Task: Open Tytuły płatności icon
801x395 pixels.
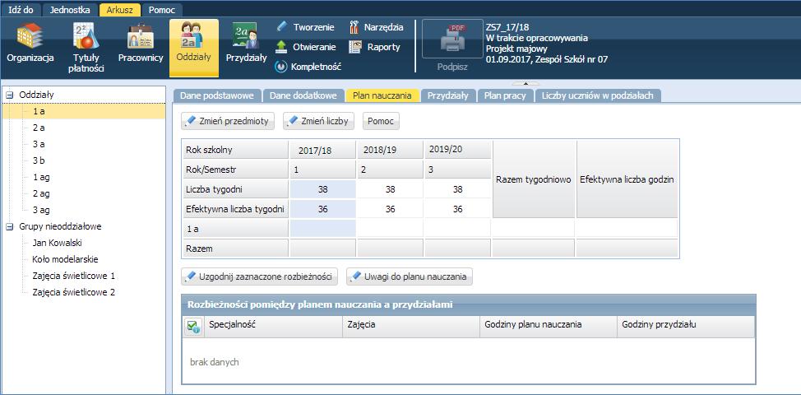Action: [86, 35]
